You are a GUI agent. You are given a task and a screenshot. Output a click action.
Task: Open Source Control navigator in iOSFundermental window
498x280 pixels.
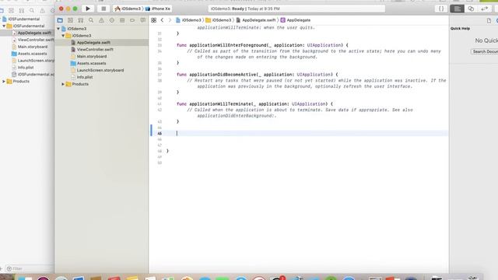pos(11,10)
